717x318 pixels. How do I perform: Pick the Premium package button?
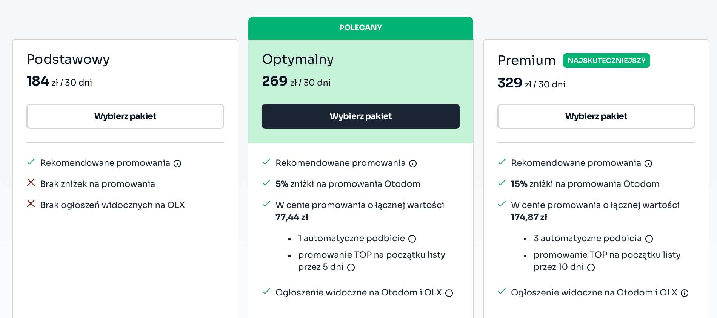coord(596,116)
